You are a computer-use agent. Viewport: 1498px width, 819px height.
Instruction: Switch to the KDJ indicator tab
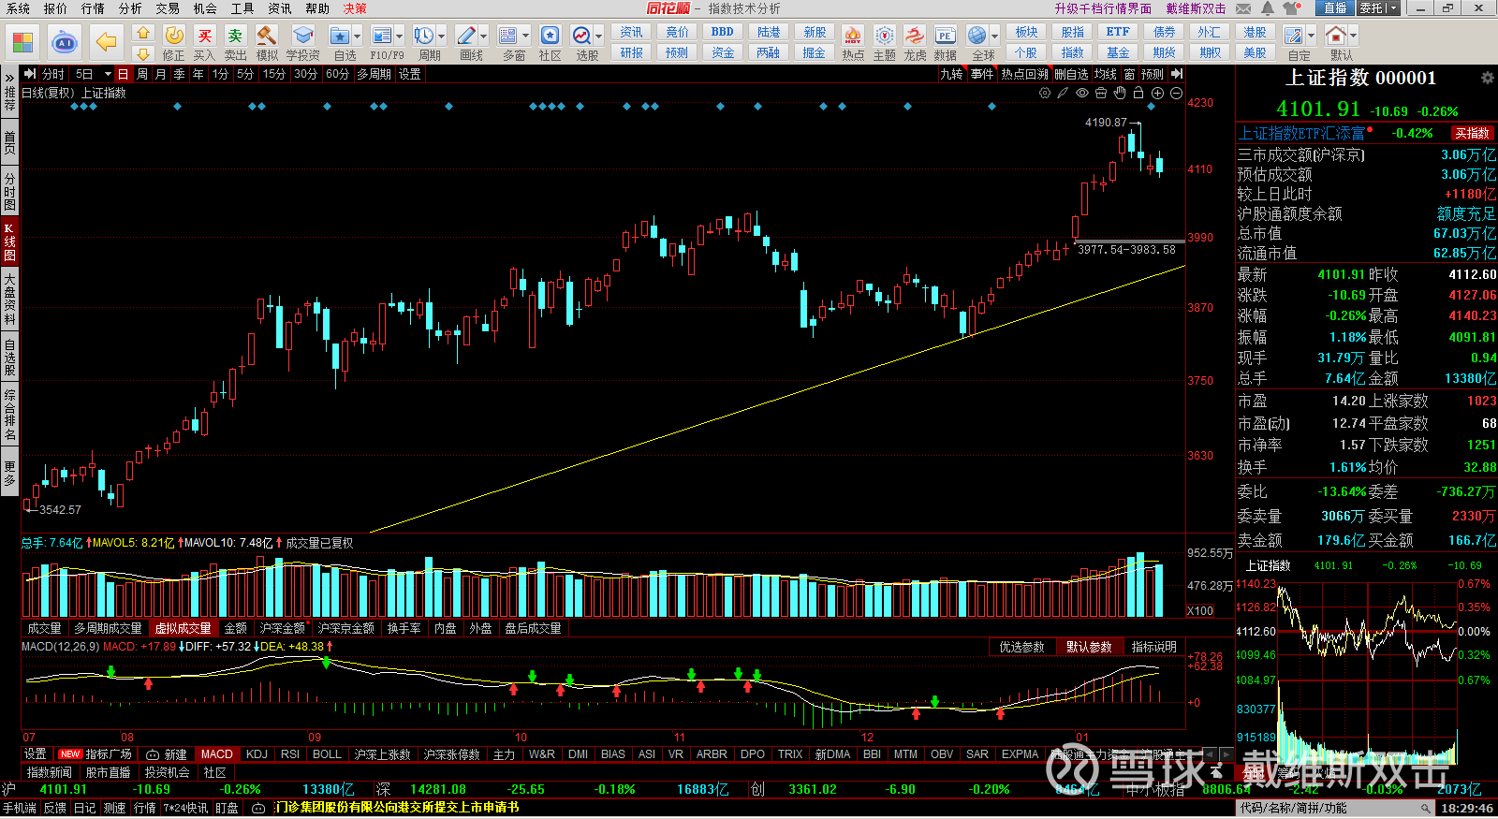pos(257,753)
